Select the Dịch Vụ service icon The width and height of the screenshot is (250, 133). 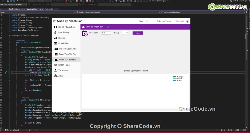(55, 38)
